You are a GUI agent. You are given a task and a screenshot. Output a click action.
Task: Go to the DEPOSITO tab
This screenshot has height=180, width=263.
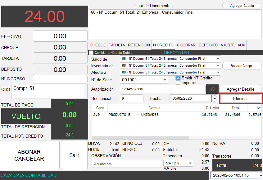click(x=208, y=45)
